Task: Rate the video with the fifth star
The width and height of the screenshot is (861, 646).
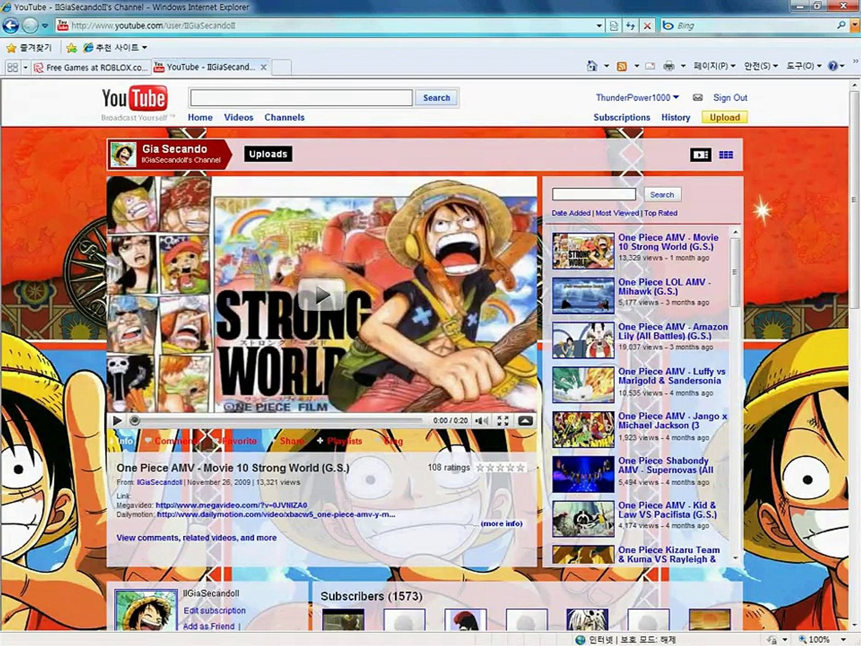Action: click(521, 468)
